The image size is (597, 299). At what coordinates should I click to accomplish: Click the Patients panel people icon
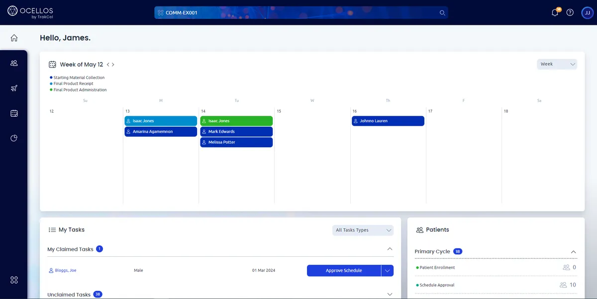tap(419, 230)
